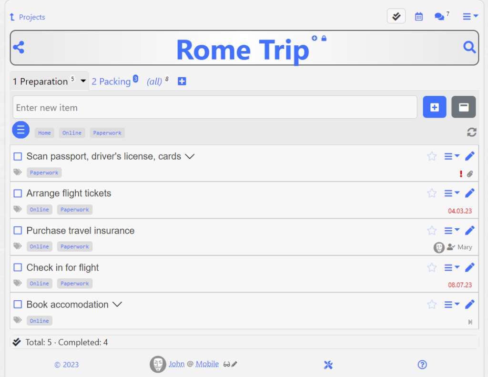Open the comments chat icon
Viewport: 488px width, 377px height.
coord(439,17)
